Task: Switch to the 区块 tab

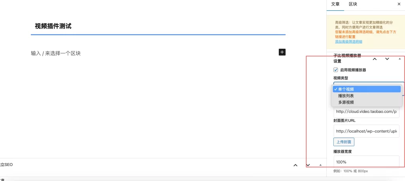Action: click(x=353, y=4)
